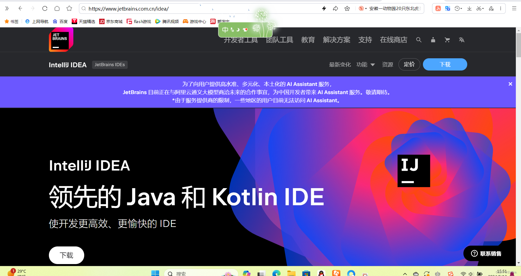Open the screenshot scissors dropdown

coord(480,8)
